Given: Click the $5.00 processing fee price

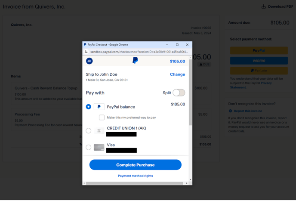Looking at the screenshot, I should [203, 114].
